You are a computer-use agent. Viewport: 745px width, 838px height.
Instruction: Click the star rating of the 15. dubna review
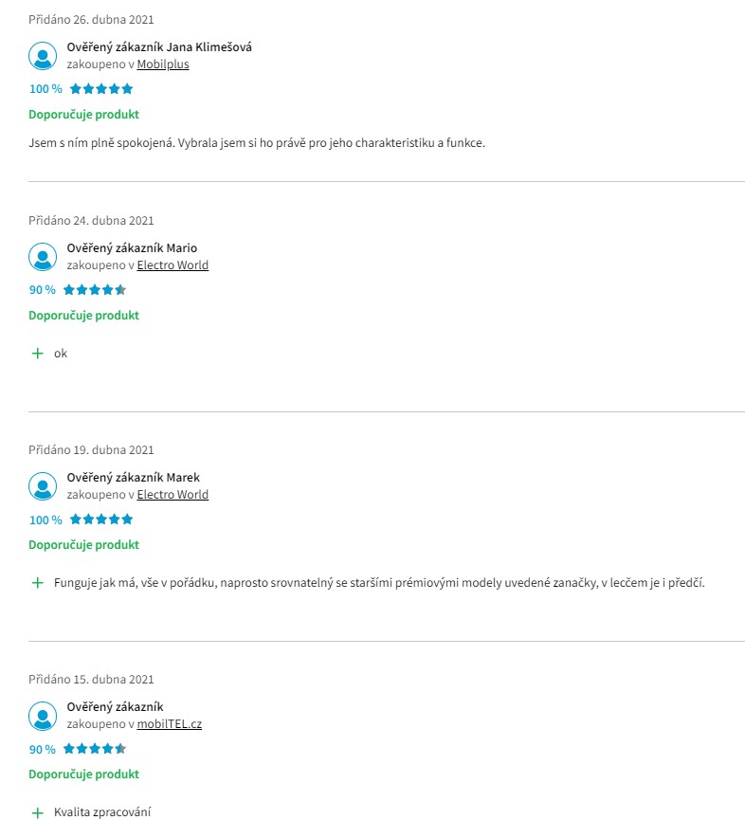(x=95, y=749)
